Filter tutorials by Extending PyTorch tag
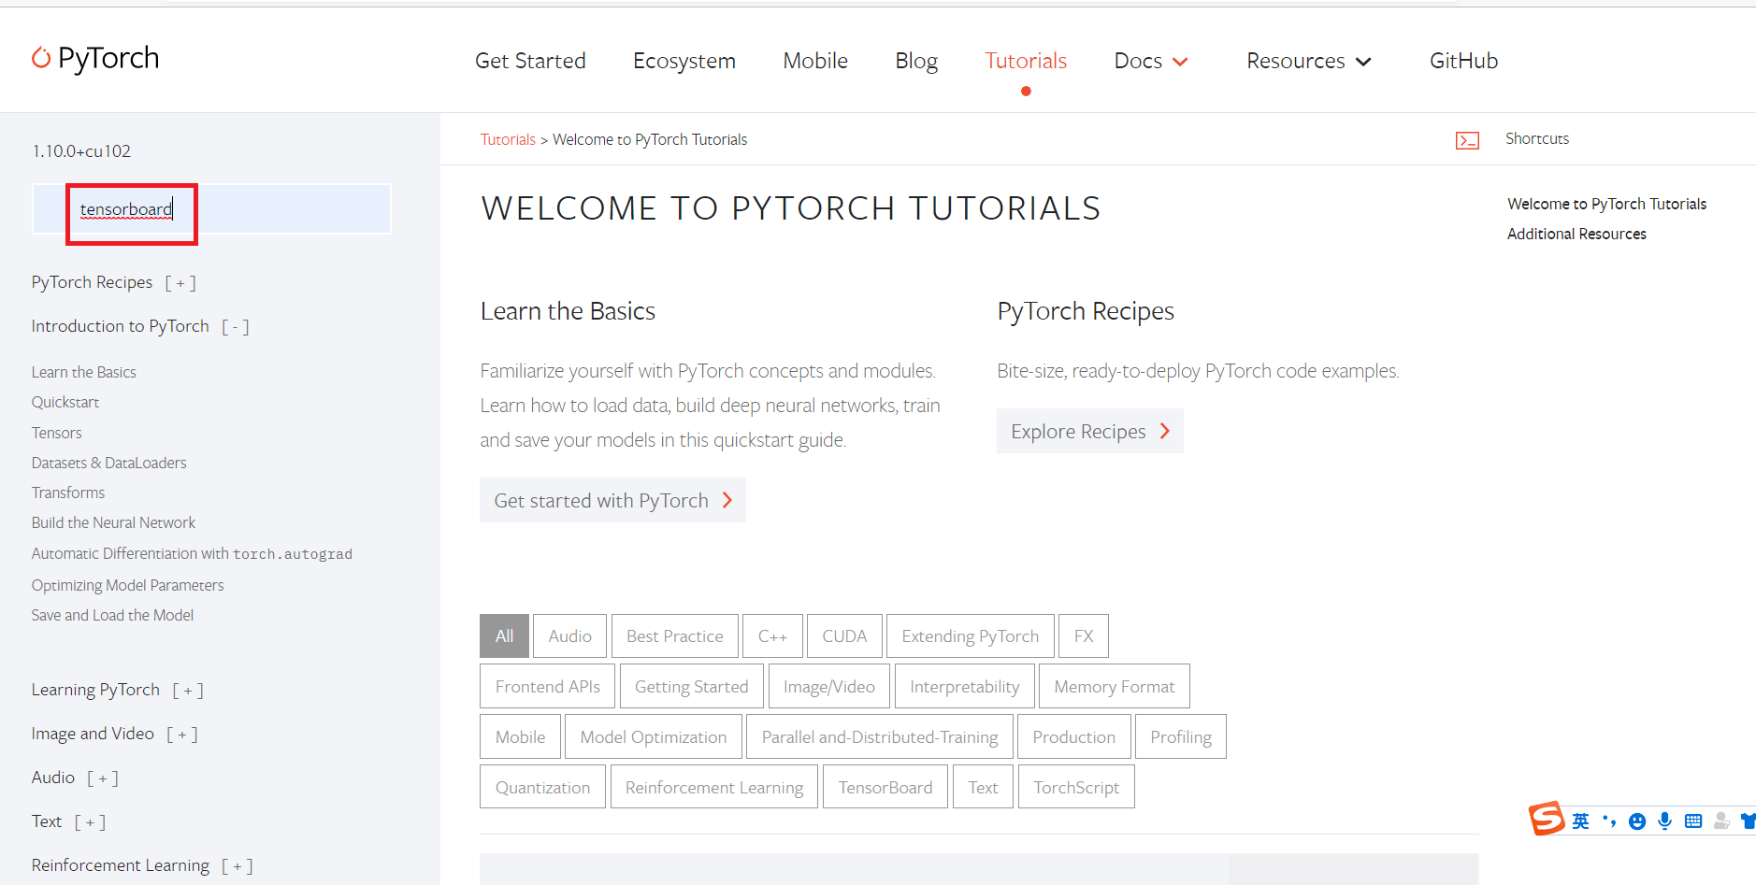The height and width of the screenshot is (885, 1756). pos(971,636)
